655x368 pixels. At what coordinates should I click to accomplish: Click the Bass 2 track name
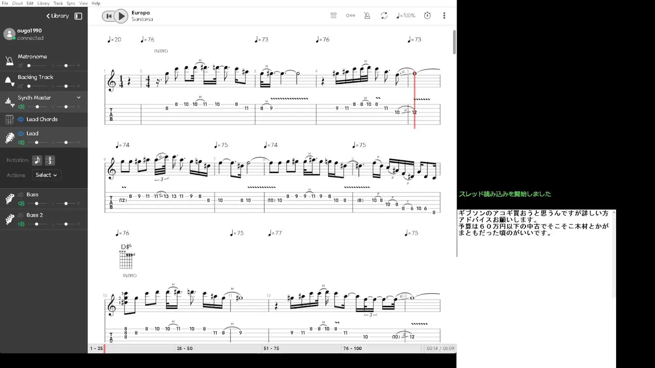(x=35, y=215)
